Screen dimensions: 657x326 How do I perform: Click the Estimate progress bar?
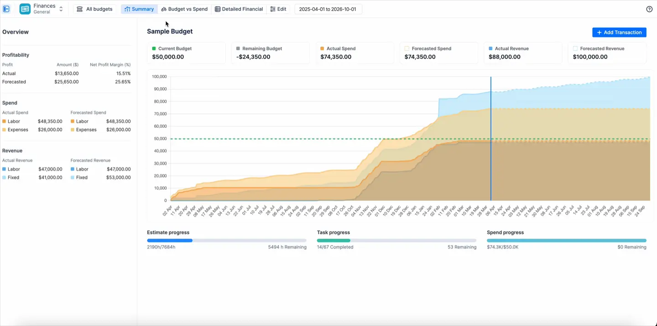pos(227,241)
